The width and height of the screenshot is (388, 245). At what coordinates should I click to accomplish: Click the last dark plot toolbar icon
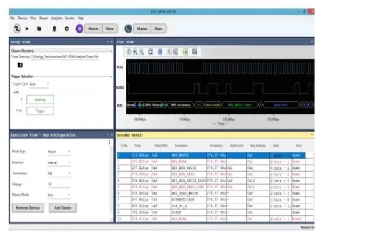194,52
